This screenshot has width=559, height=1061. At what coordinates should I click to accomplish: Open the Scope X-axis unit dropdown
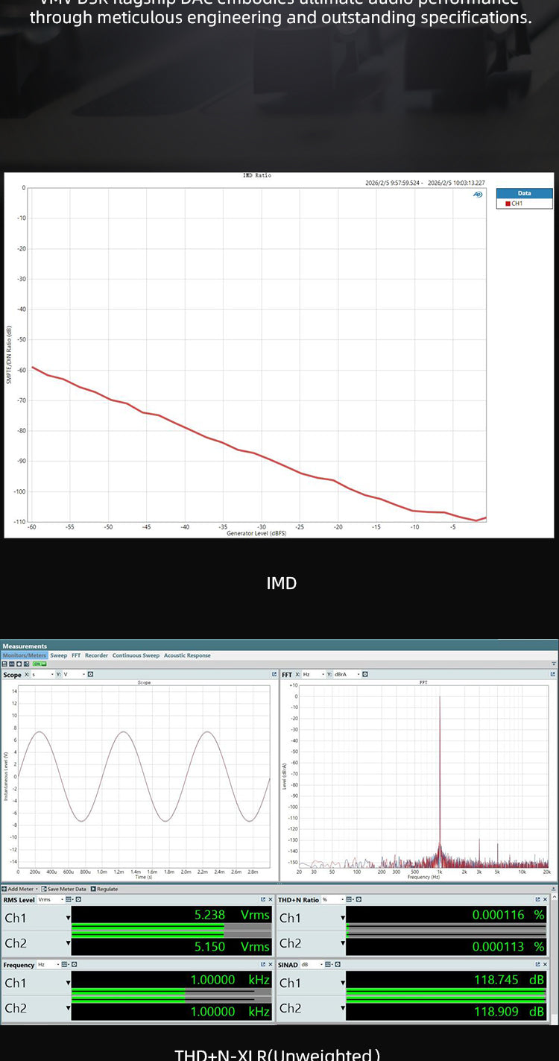pos(42,675)
